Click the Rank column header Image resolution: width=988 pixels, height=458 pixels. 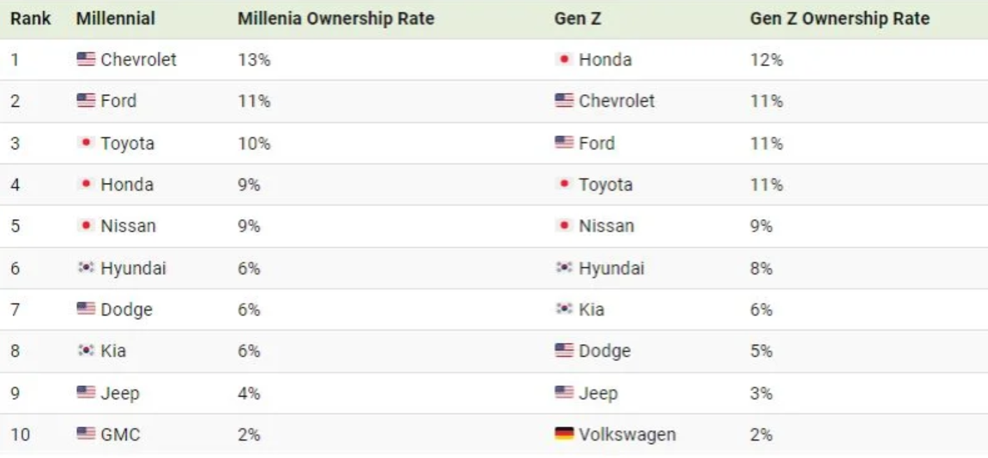pos(31,19)
